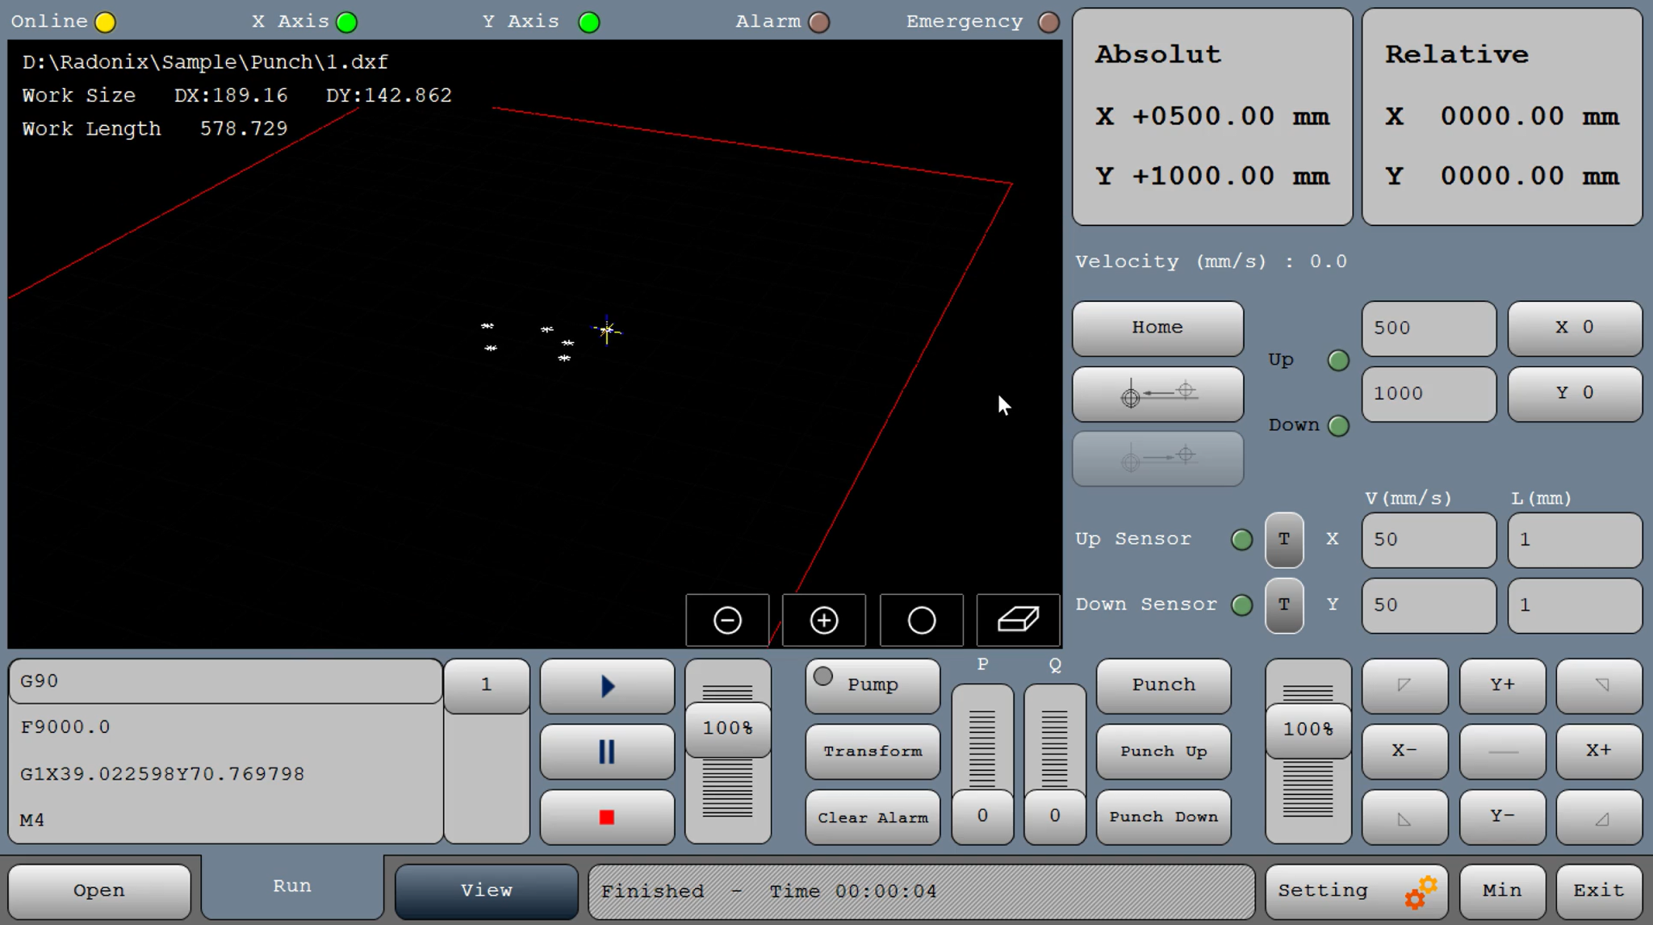Image resolution: width=1653 pixels, height=925 pixels.
Task: Switch to the Run tab
Action: tap(292, 886)
